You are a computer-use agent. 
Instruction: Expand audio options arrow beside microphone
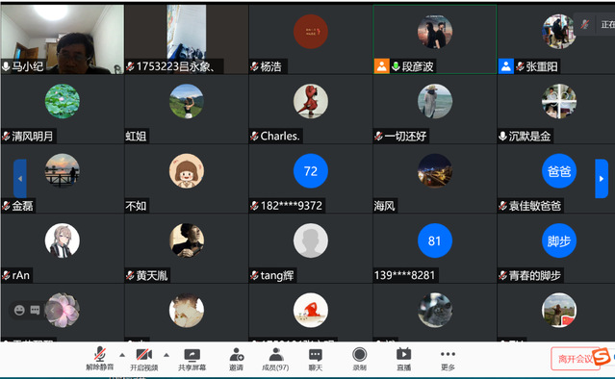(122, 355)
